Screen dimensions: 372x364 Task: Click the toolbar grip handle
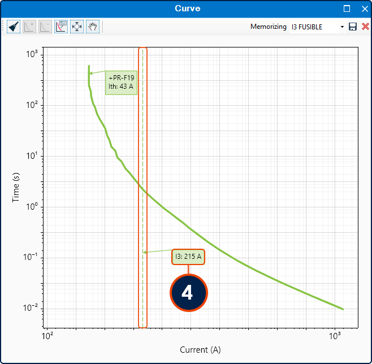click(x=3, y=27)
